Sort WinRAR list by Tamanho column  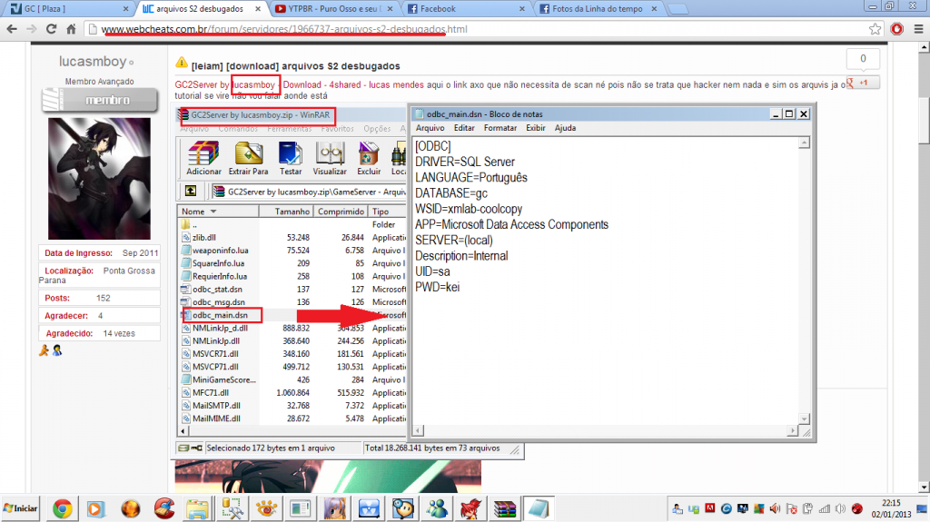click(286, 212)
